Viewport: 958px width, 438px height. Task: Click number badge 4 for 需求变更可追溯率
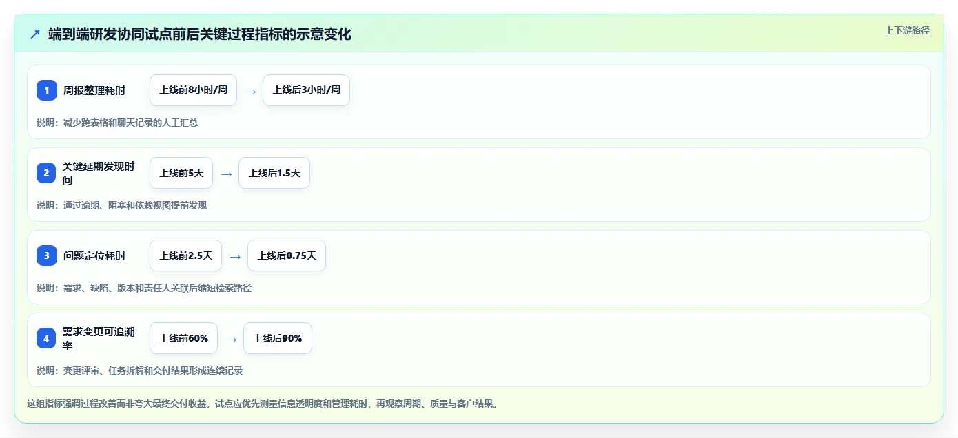(47, 338)
